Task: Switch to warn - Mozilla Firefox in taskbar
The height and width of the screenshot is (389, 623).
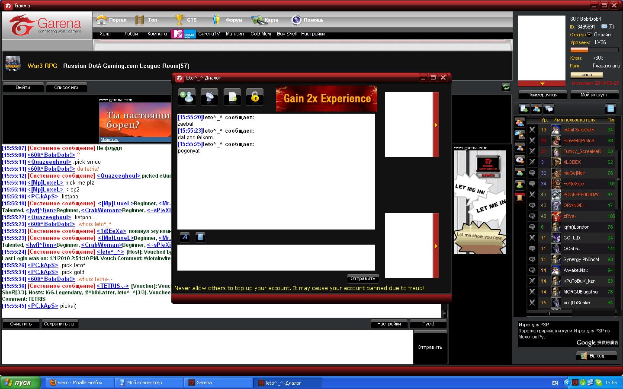Action: pyautogui.click(x=80, y=383)
